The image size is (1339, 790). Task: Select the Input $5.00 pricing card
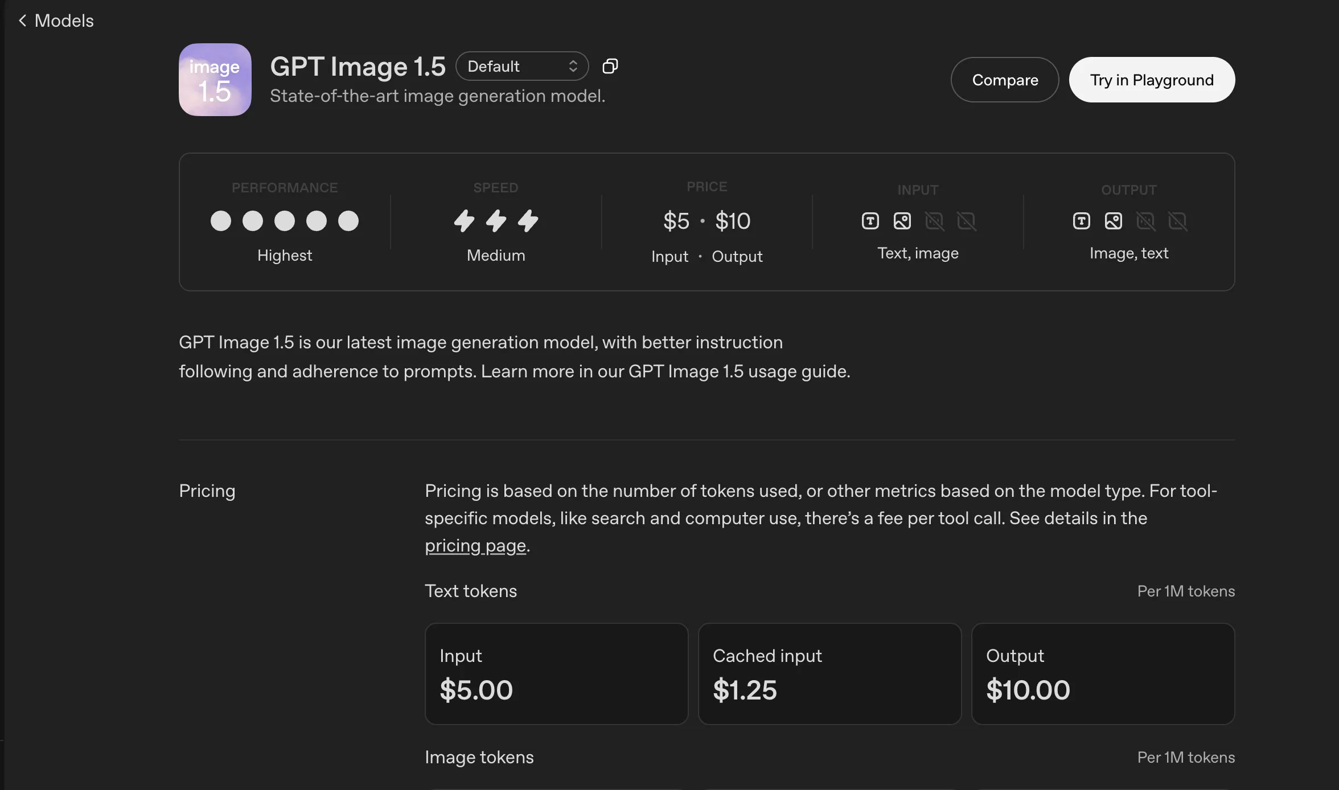556,674
